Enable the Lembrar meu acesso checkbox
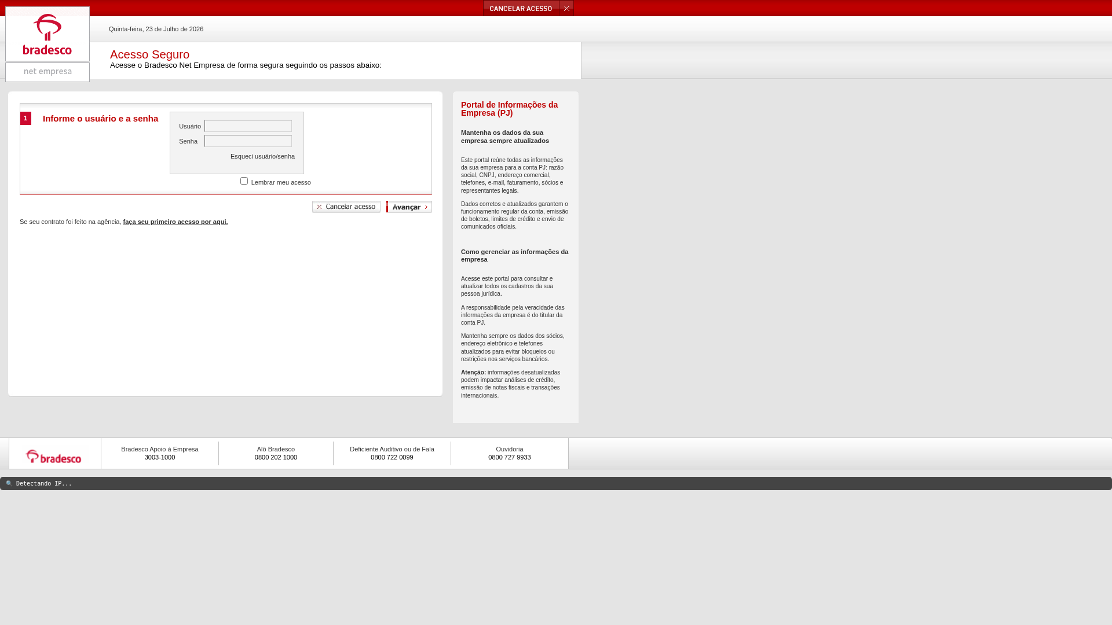Image resolution: width=1112 pixels, height=625 pixels. [244, 181]
